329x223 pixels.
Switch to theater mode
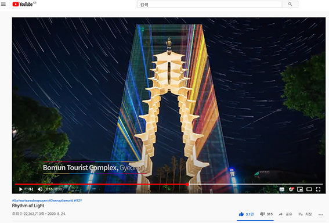(x=309, y=189)
